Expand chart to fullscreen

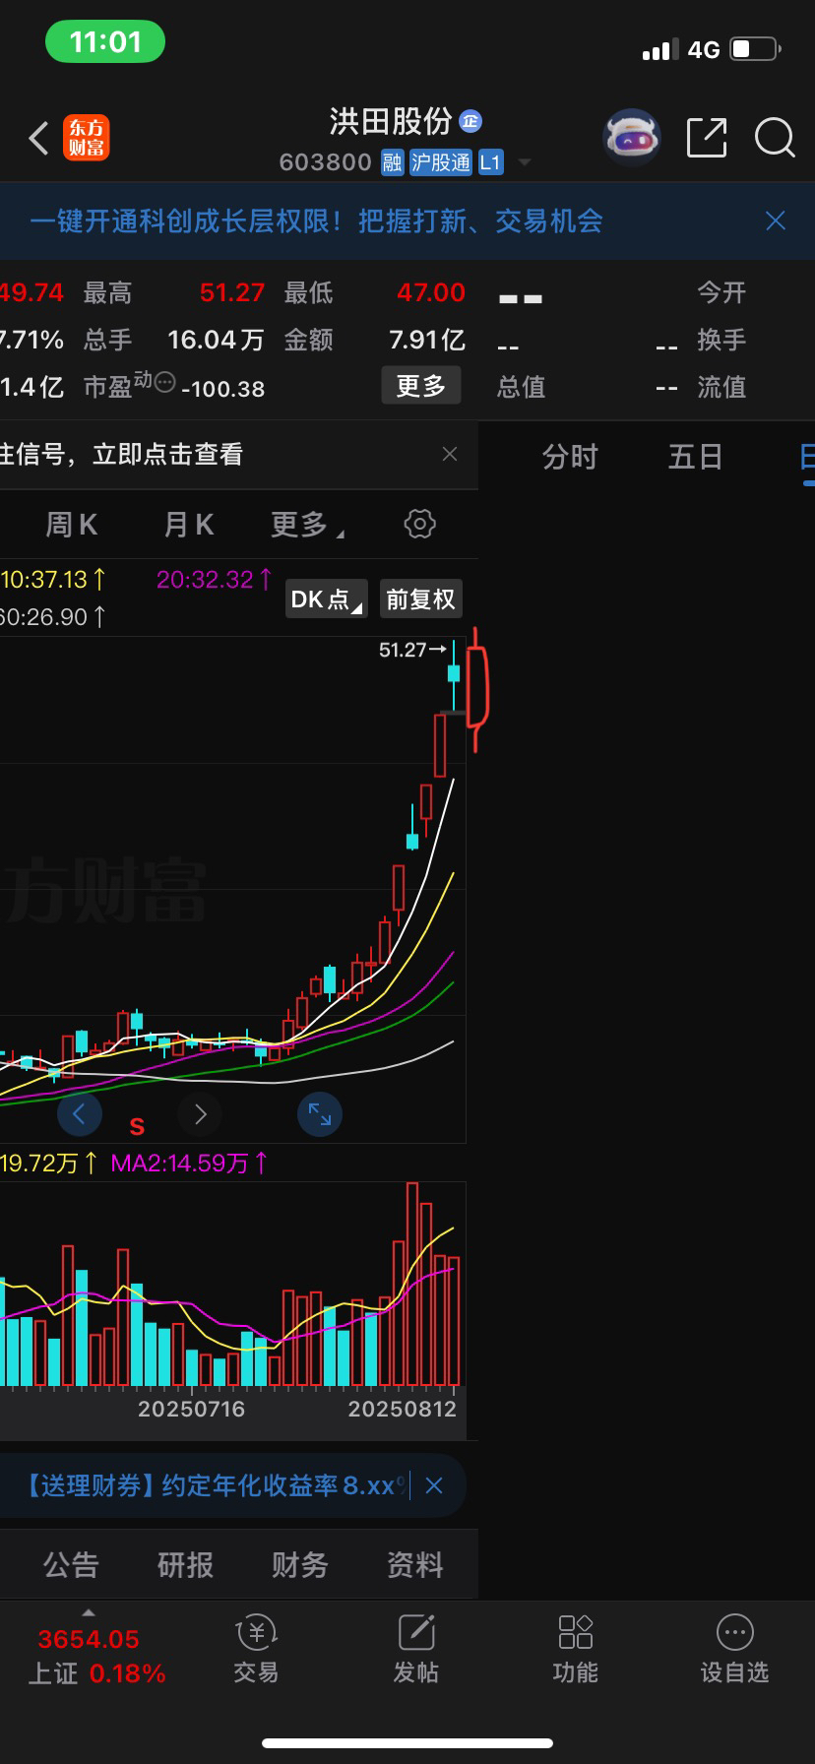point(320,1114)
